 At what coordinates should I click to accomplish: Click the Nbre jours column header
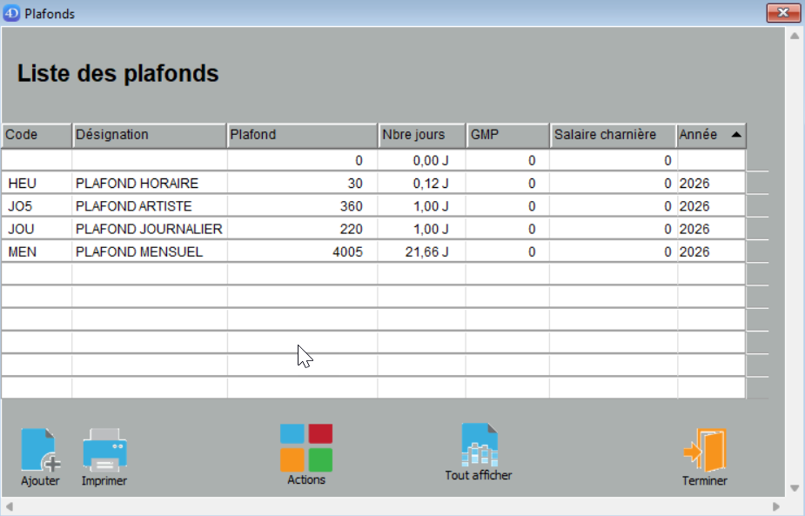(421, 135)
